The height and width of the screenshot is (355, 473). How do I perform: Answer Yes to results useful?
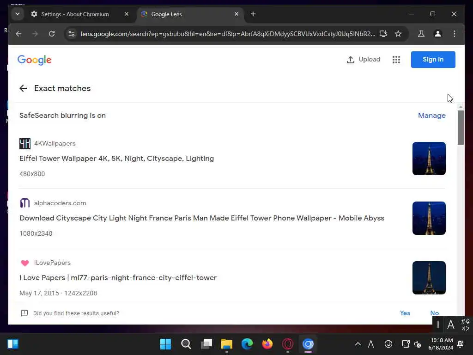[405, 313]
